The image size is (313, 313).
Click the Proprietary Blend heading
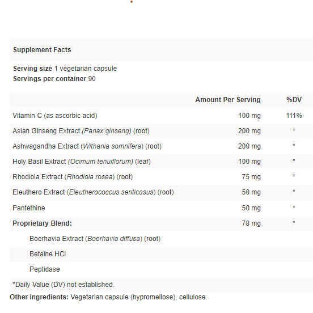coord(42,223)
